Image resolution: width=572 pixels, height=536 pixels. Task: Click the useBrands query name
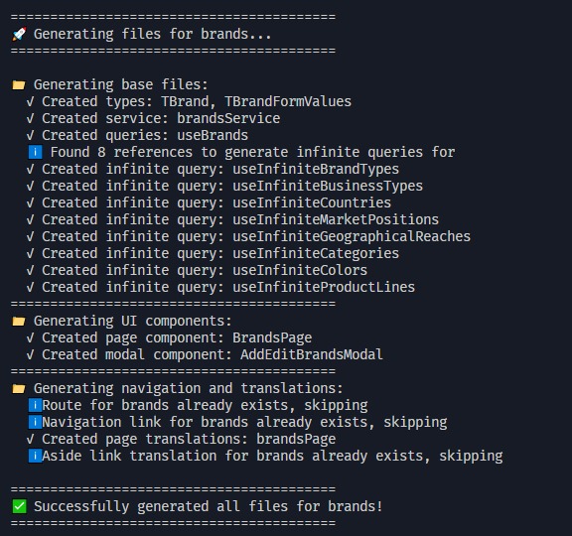[x=213, y=135]
